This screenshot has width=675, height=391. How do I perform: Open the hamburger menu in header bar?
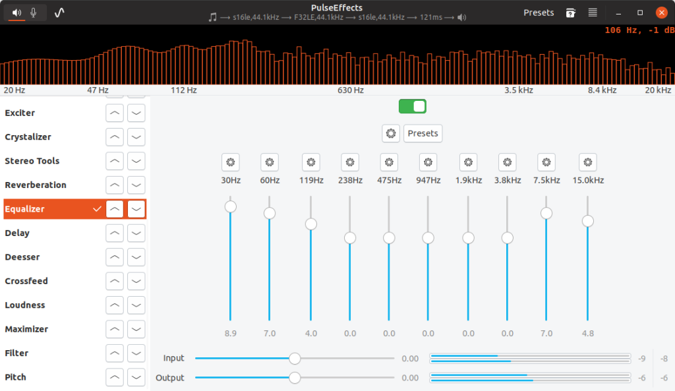click(x=593, y=13)
